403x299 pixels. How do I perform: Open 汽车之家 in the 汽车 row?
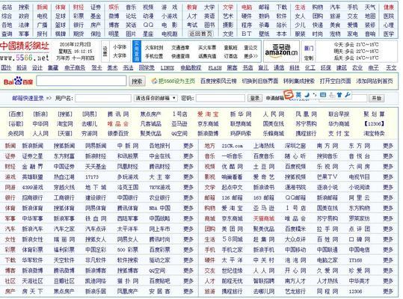[64, 229]
